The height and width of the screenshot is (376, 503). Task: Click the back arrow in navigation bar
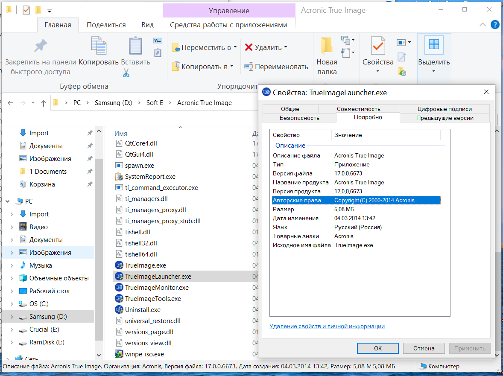[11, 103]
